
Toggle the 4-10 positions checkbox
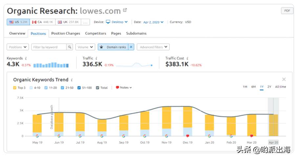[x=31, y=88]
